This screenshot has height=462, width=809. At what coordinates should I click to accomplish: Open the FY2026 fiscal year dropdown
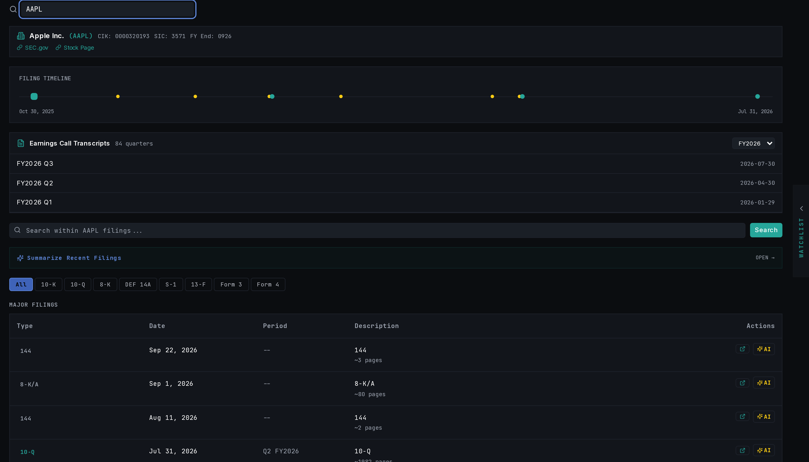(x=753, y=144)
